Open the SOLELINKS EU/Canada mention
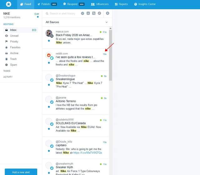 (x=76, y=126)
